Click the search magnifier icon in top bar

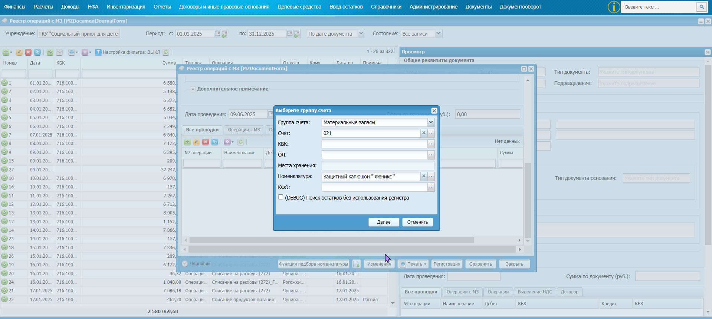701,7
